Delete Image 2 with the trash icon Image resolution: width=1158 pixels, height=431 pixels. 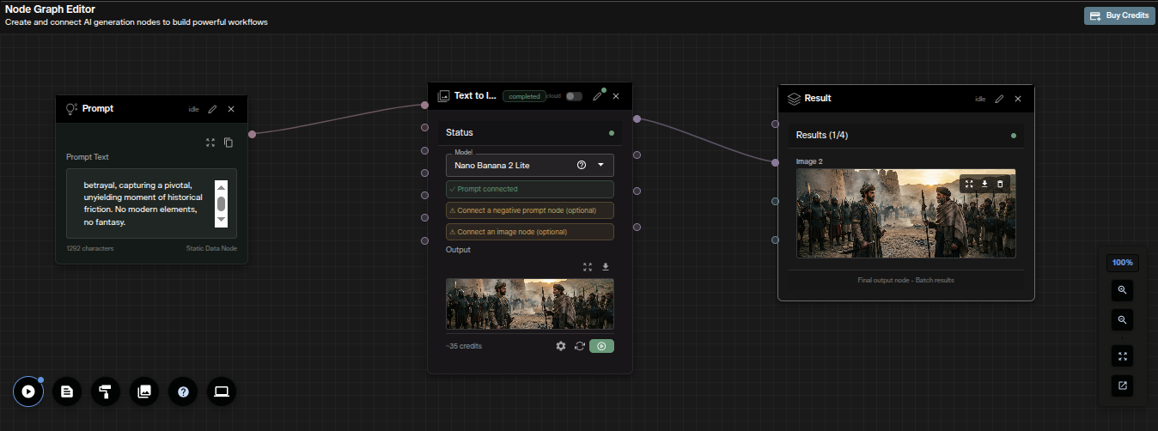(1000, 184)
